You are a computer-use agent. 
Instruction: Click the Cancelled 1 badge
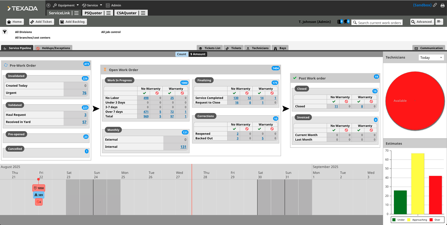(x=87, y=151)
